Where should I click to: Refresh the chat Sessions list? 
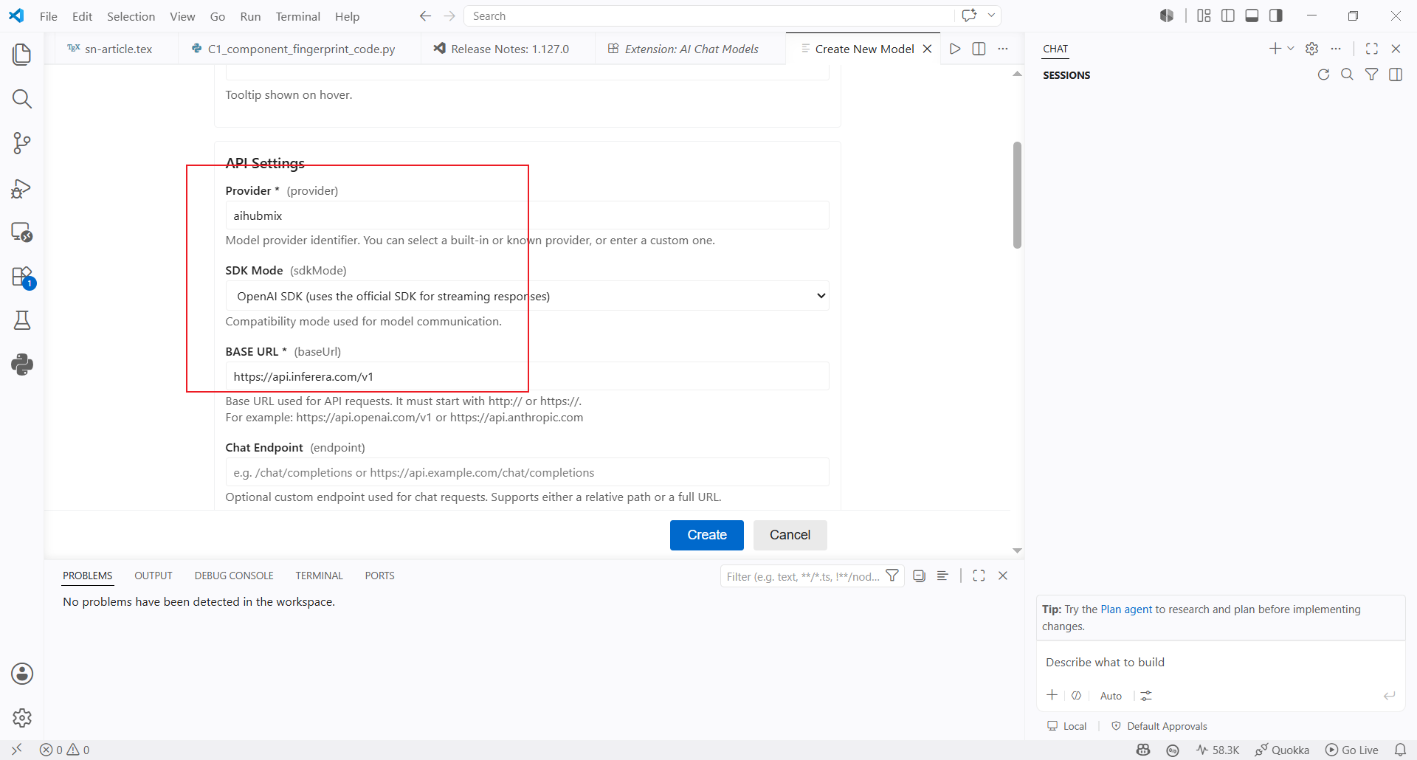coord(1323,75)
